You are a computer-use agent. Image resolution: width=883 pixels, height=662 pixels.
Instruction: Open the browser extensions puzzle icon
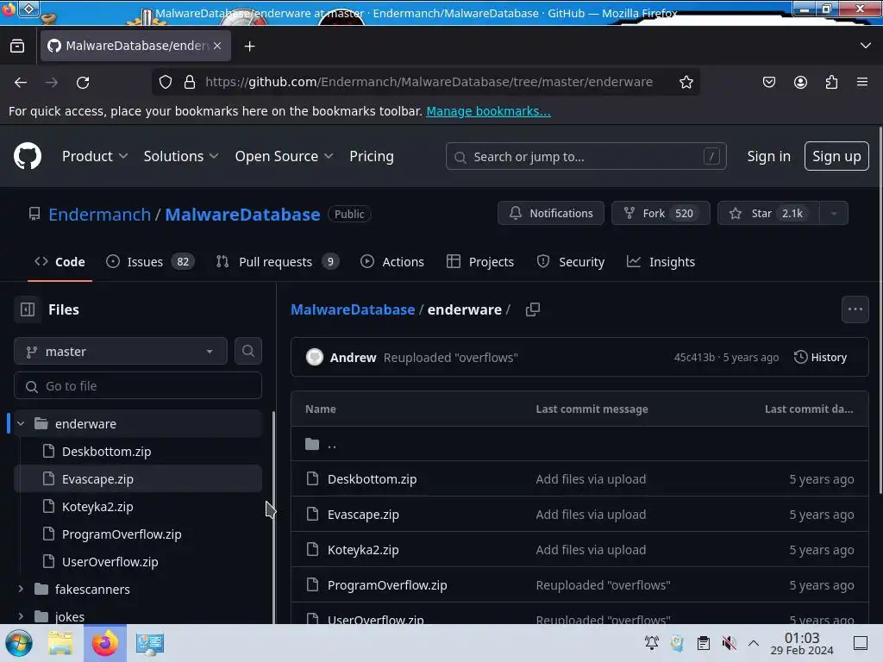831,82
